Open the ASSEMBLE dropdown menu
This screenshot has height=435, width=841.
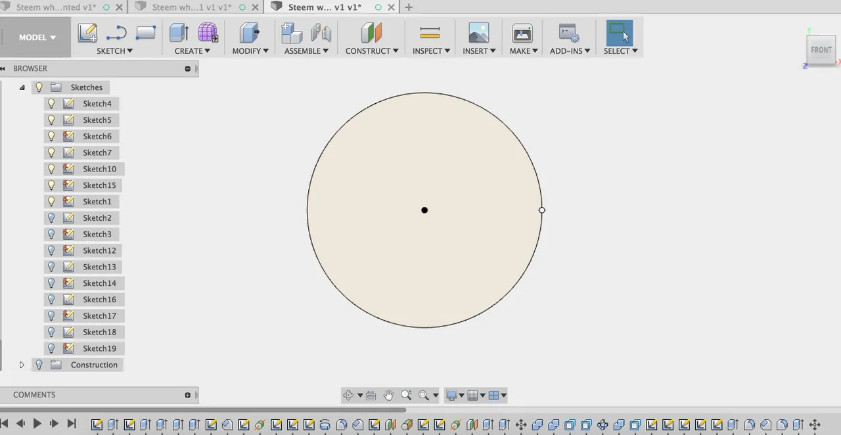tap(307, 51)
